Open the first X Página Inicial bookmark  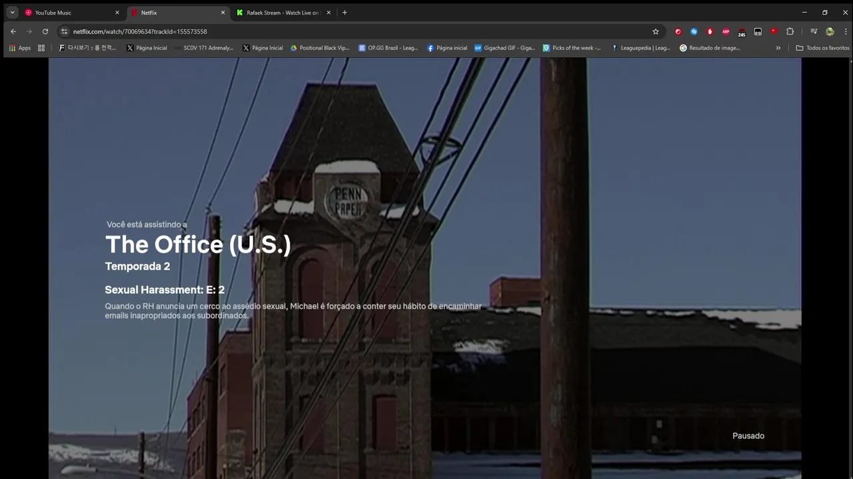point(147,48)
